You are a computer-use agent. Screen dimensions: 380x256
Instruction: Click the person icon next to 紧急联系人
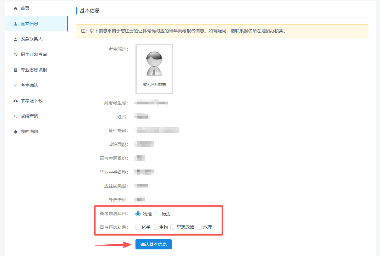coord(16,39)
